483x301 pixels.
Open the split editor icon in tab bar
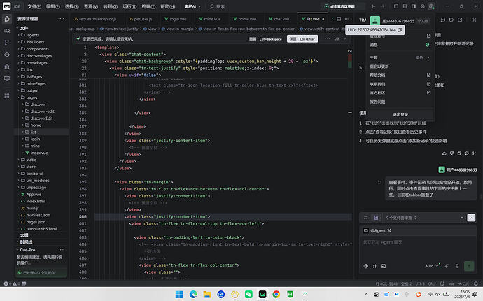pyautogui.click(x=339, y=19)
